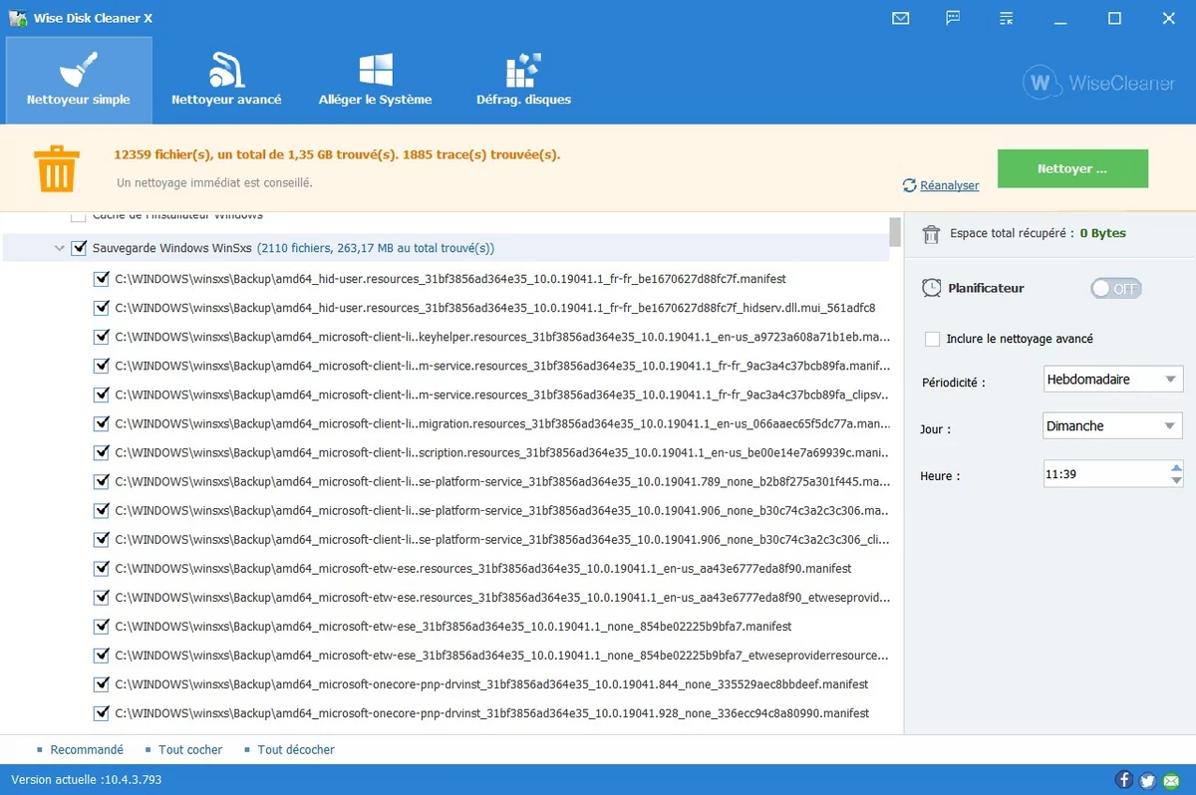Decrease Heure with down arrow
Viewport: 1196px width, 795px height.
click(1176, 481)
